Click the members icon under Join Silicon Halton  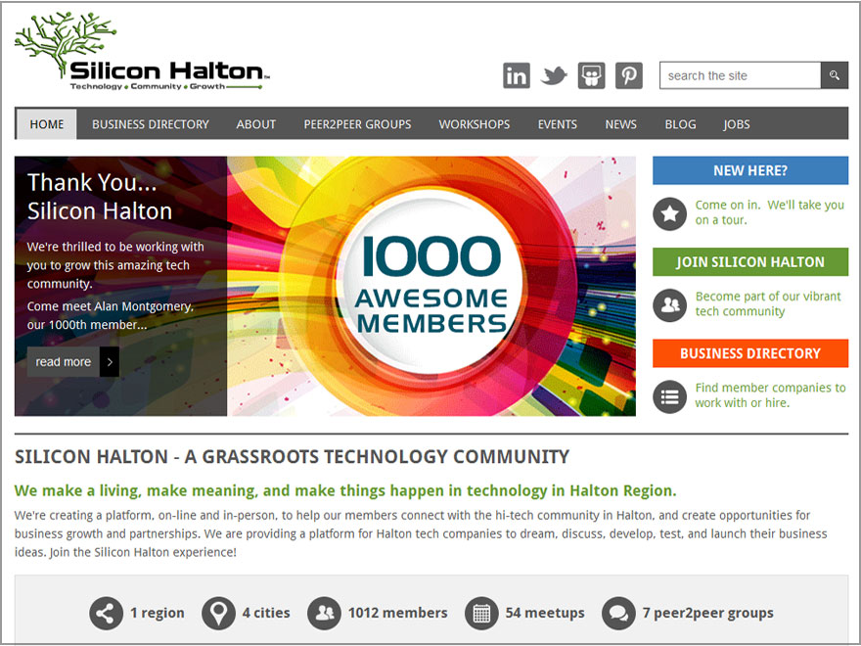click(669, 304)
